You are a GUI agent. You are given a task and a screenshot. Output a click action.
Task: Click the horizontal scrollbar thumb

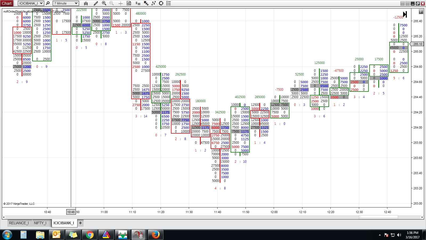coord(378,217)
